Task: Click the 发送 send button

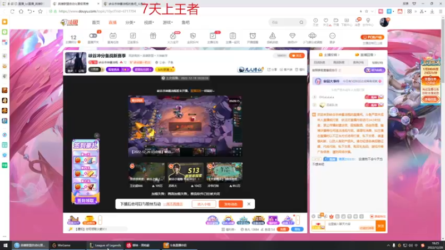Action: tap(380, 226)
